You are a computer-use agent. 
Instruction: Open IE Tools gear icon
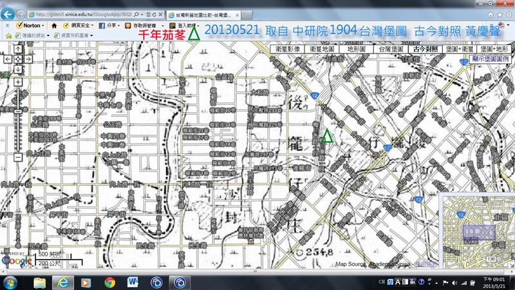click(x=509, y=14)
